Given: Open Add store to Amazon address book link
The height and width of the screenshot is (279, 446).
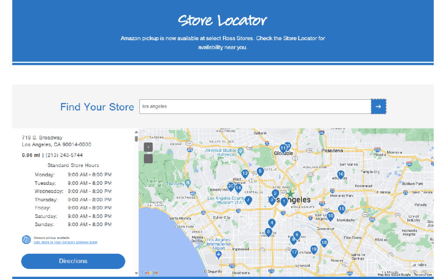Looking at the screenshot, I should (65, 242).
